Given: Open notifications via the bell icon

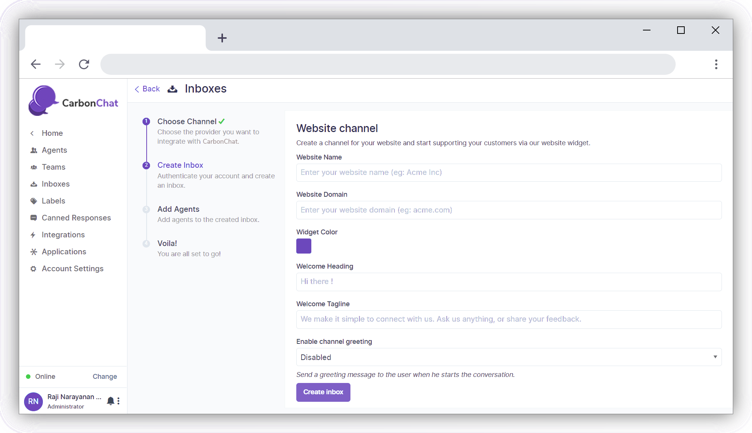Looking at the screenshot, I should (x=111, y=401).
